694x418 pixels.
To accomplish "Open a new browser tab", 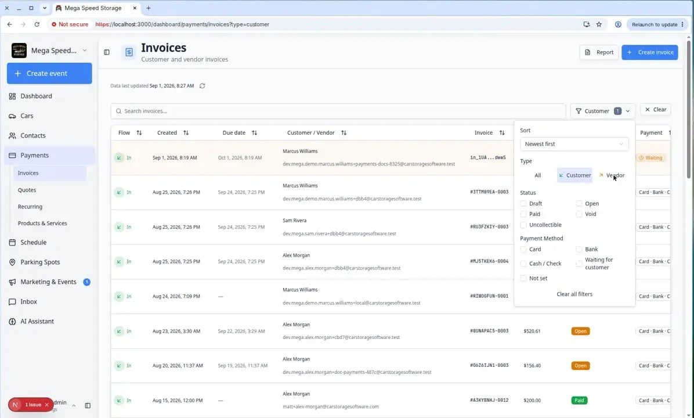I will click(149, 8).
